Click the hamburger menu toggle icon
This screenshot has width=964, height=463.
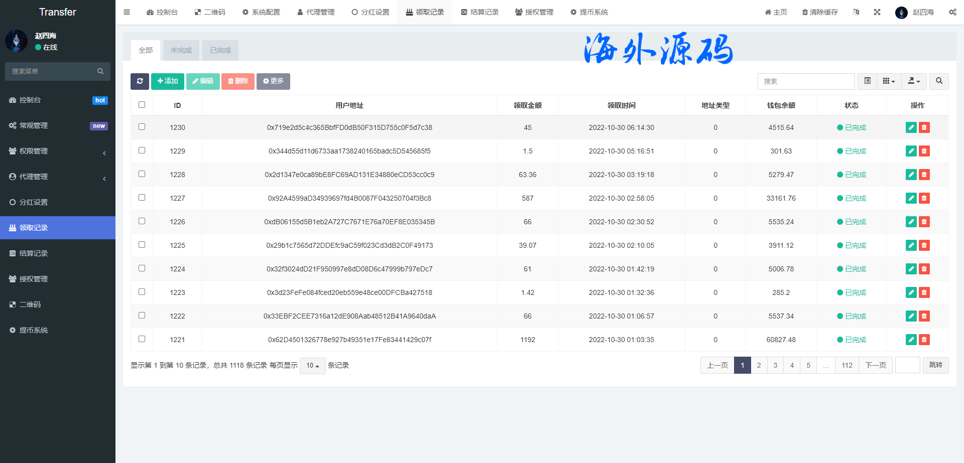coord(127,12)
